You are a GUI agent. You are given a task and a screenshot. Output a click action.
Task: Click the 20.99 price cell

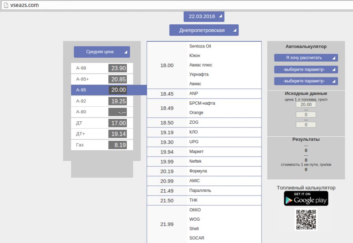point(167,181)
